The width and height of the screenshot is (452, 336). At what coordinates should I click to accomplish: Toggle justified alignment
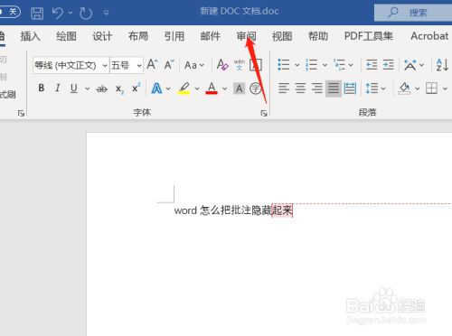tap(334, 89)
